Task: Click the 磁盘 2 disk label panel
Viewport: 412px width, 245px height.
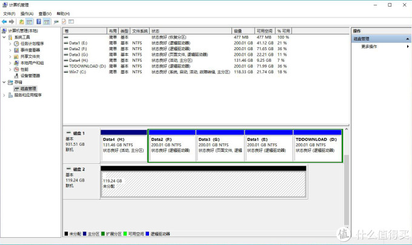Action: 81,181
